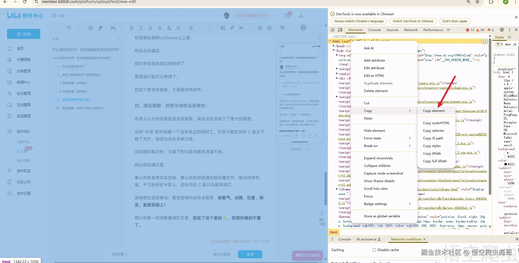This screenshot has width=519, height=263.
Task: Click the Don't show again button
Action: pos(455,21)
